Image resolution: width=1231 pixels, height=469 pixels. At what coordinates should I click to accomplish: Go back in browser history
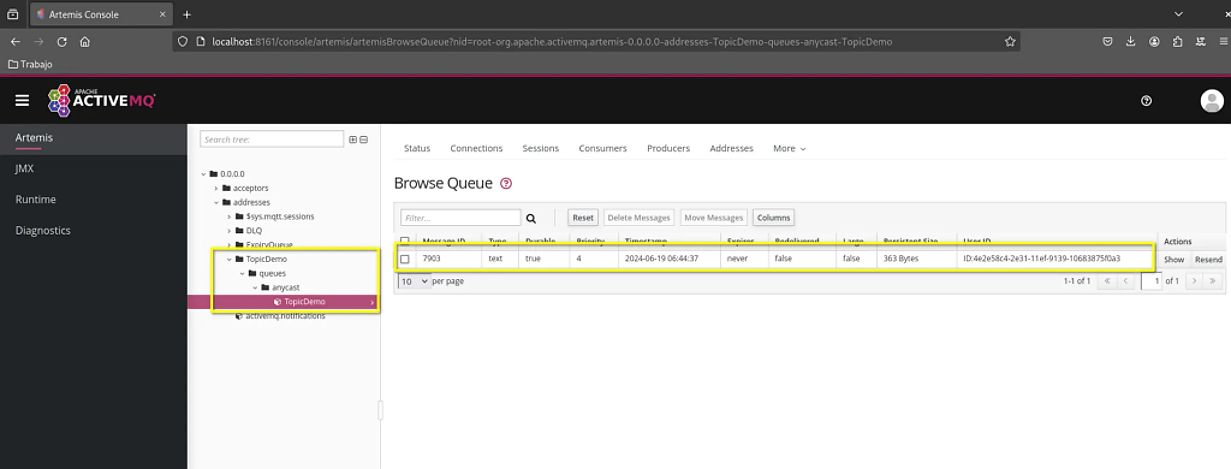pyautogui.click(x=16, y=41)
